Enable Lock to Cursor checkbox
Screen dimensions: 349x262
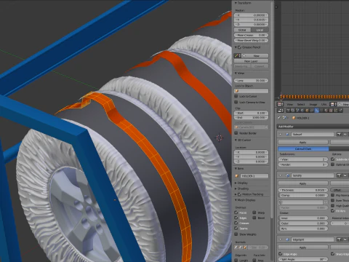tap(236, 96)
